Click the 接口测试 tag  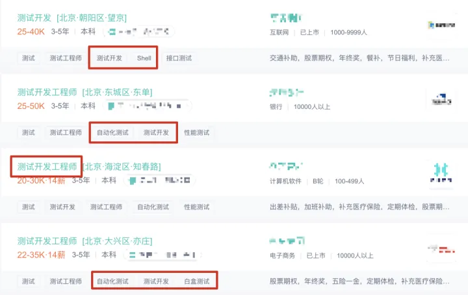179,58
